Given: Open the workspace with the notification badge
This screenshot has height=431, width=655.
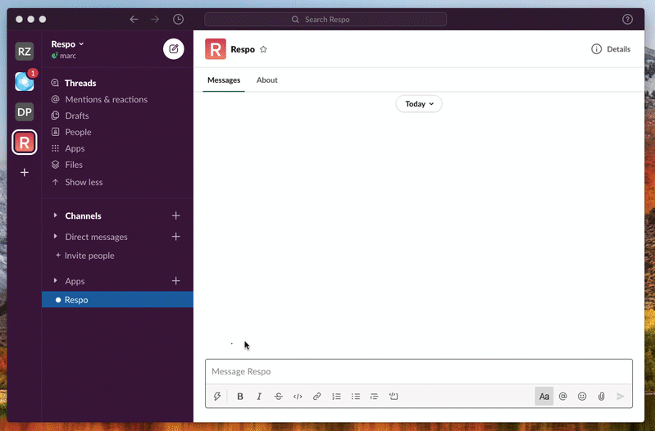Looking at the screenshot, I should pyautogui.click(x=25, y=81).
